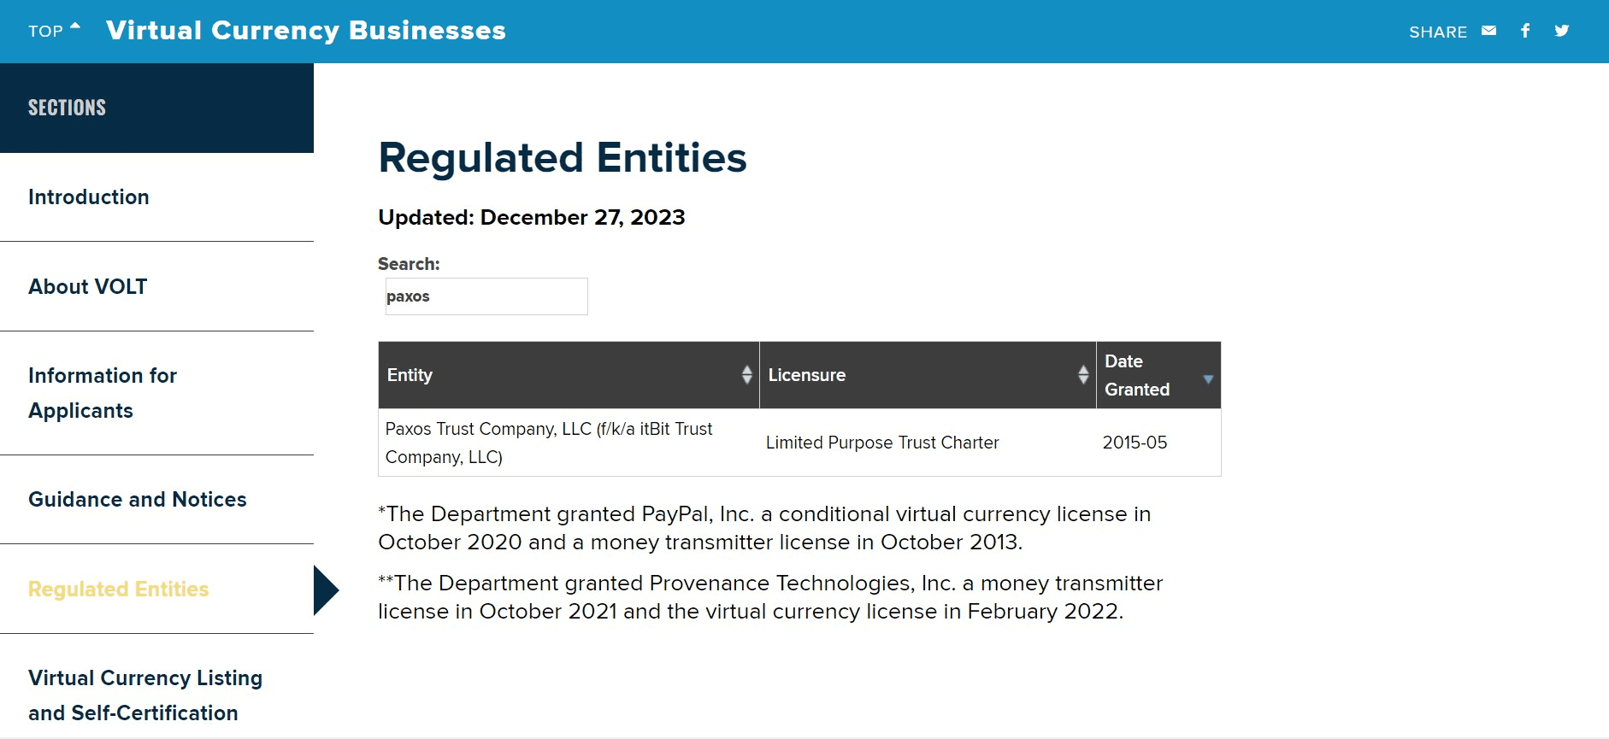1609x739 pixels.
Task: Share page on Facebook
Action: tap(1525, 31)
